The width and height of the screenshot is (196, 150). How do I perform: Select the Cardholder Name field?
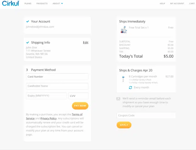point(57,86)
